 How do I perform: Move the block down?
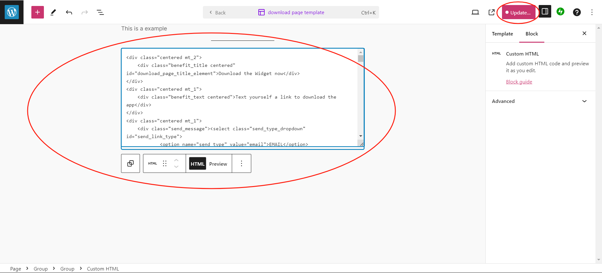click(176, 167)
